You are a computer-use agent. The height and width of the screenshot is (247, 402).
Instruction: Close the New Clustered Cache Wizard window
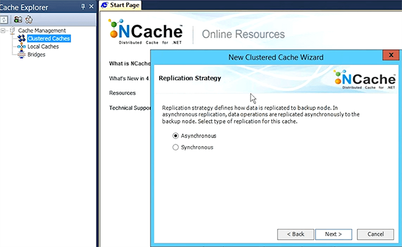(391, 55)
